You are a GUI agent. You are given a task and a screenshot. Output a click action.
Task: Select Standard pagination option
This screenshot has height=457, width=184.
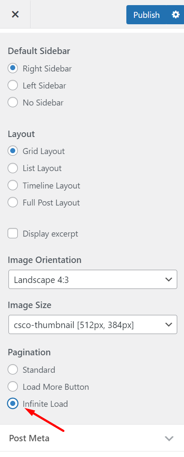coord(13,370)
